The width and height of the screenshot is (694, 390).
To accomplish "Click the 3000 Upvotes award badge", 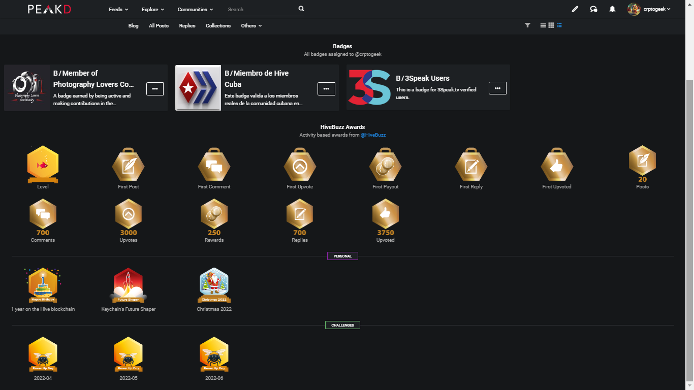I will click(128, 217).
